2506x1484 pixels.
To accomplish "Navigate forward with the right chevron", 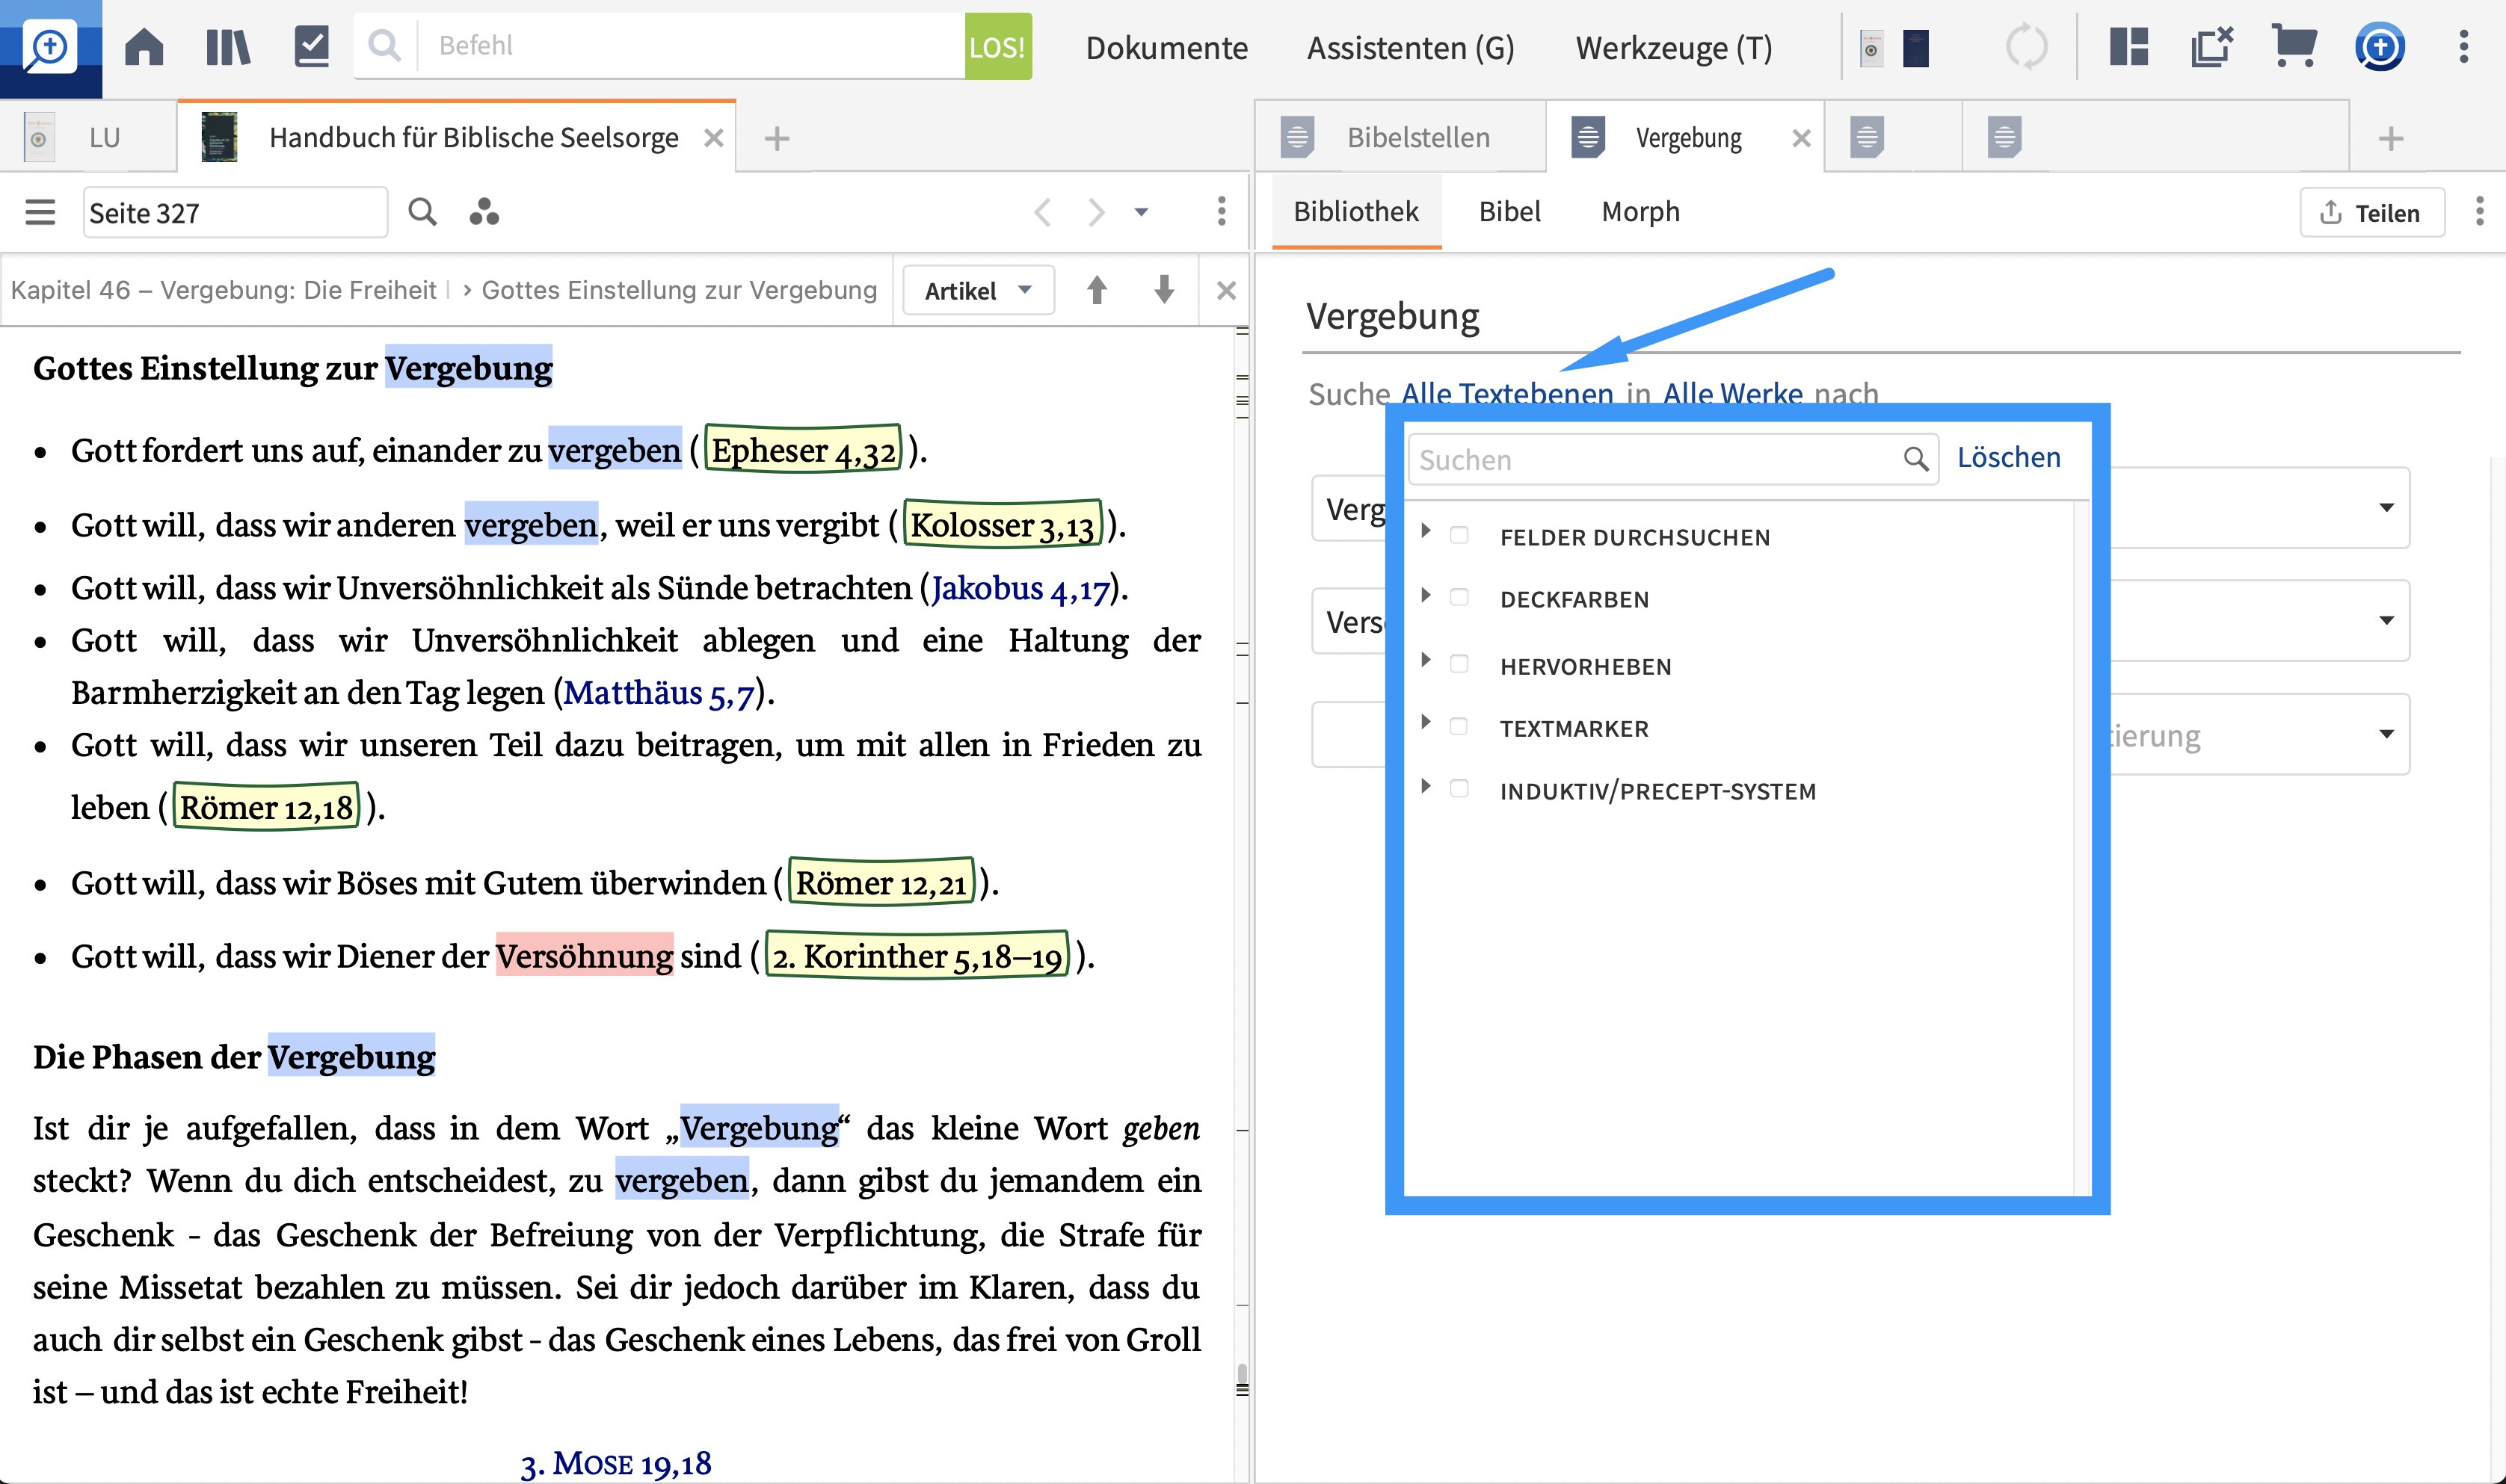I will coord(1097,212).
